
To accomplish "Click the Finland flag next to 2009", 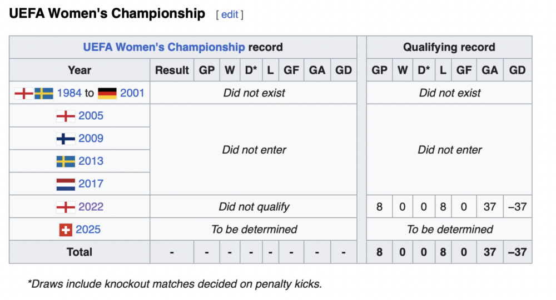I will (x=66, y=139).
